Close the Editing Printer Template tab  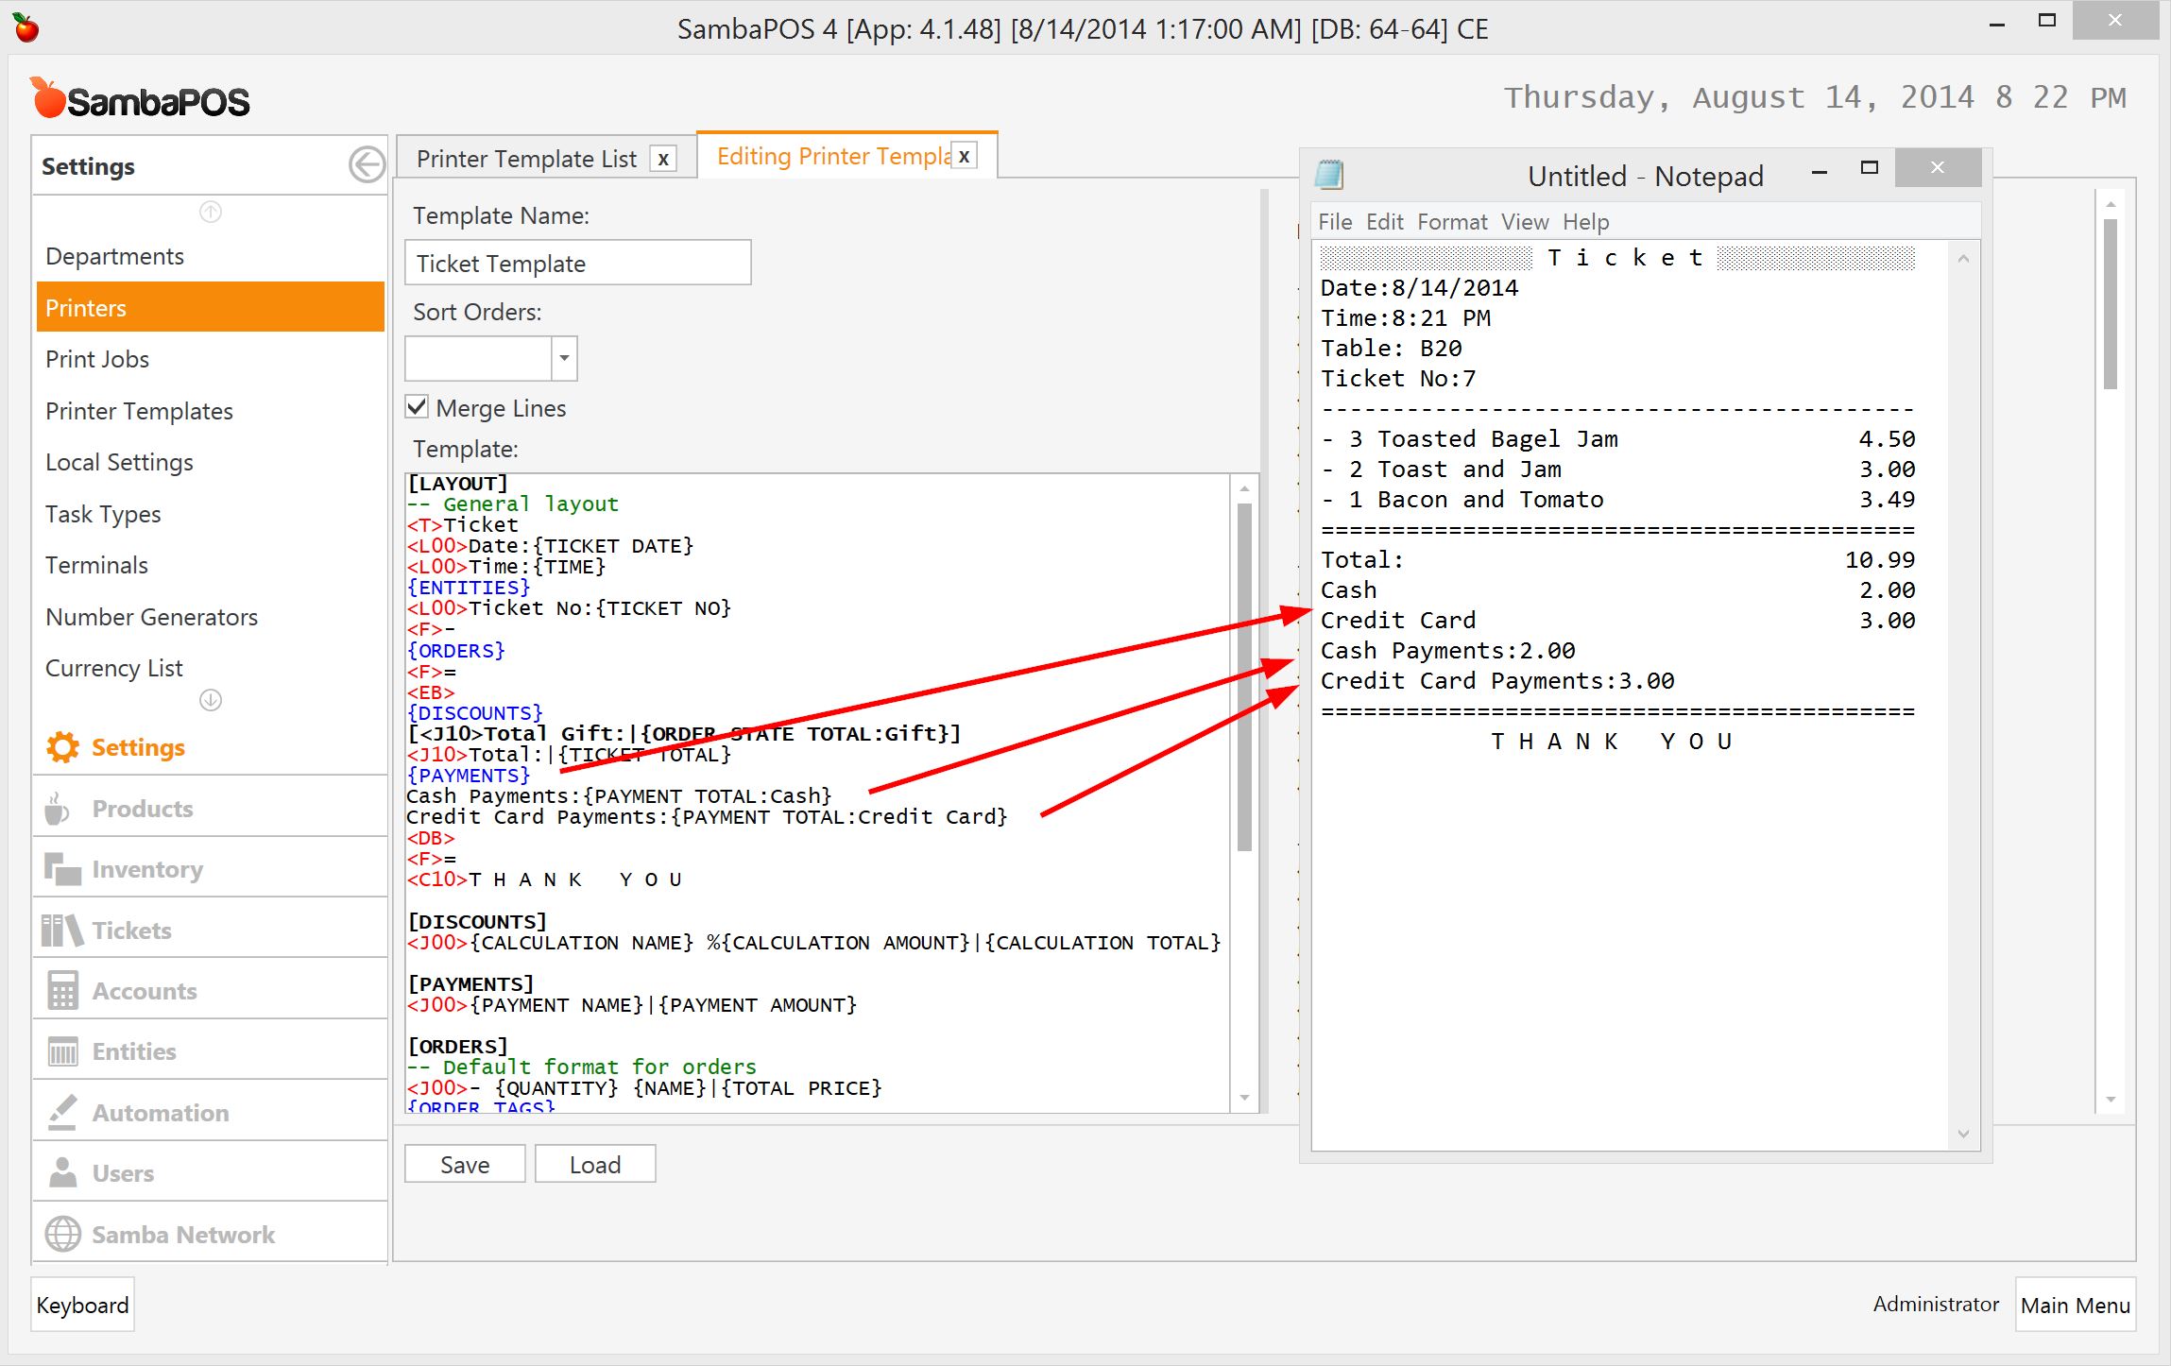coord(964,156)
